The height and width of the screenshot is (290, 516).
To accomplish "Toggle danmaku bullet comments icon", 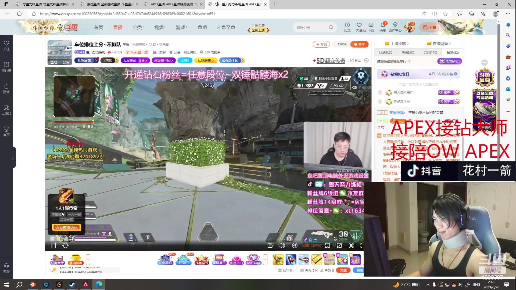I will pyautogui.click(x=295, y=245).
